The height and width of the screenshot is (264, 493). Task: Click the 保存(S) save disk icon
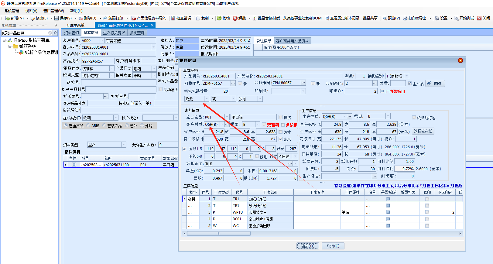click(56, 18)
